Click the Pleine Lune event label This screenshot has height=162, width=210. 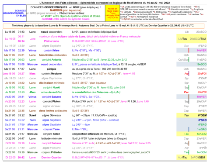(x=52, y=41)
